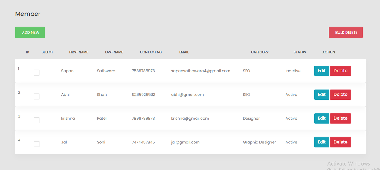Click the last name Soni
This screenshot has height=170, width=380.
click(x=101, y=142)
